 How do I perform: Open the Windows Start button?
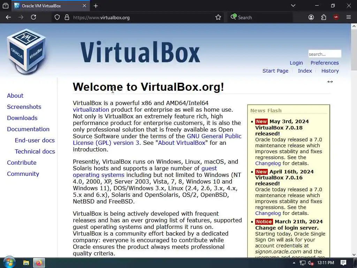[9, 263]
